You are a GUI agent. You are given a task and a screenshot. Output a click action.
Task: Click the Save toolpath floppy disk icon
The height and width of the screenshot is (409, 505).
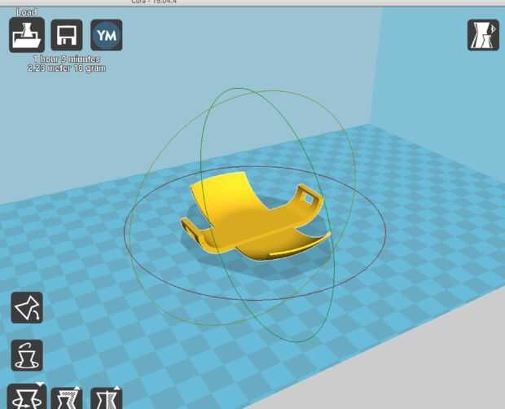click(x=67, y=35)
